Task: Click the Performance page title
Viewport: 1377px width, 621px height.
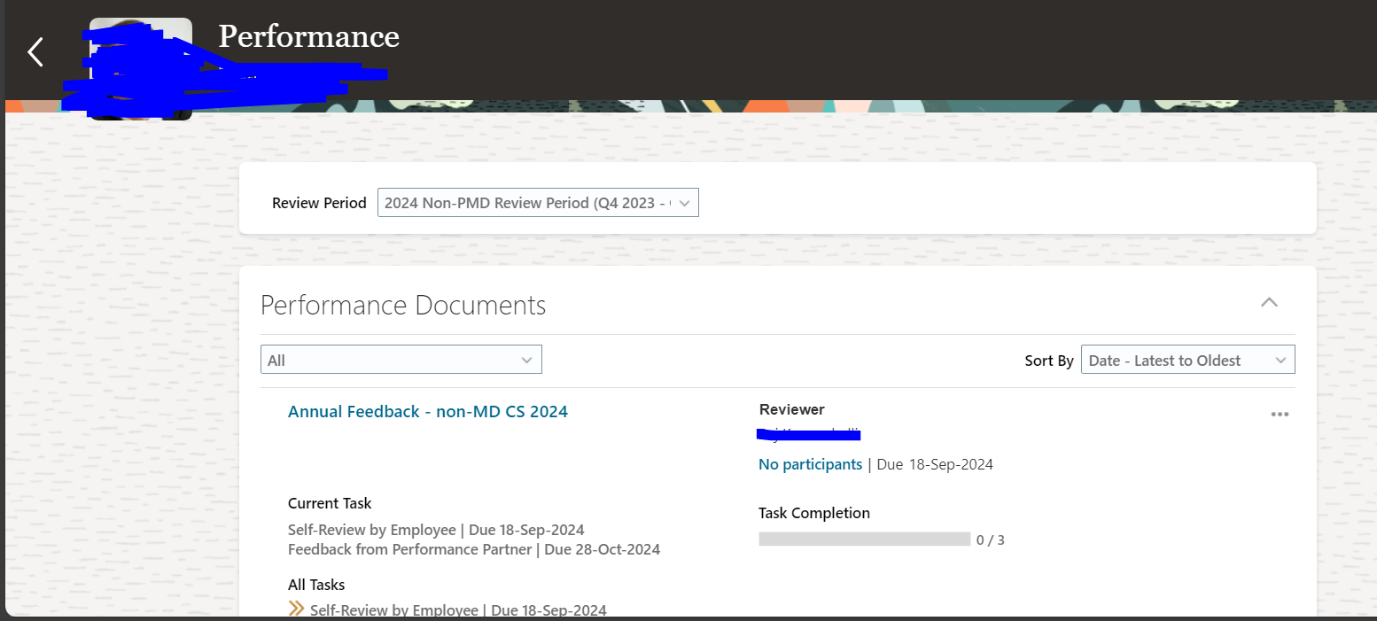Action: 308,37
